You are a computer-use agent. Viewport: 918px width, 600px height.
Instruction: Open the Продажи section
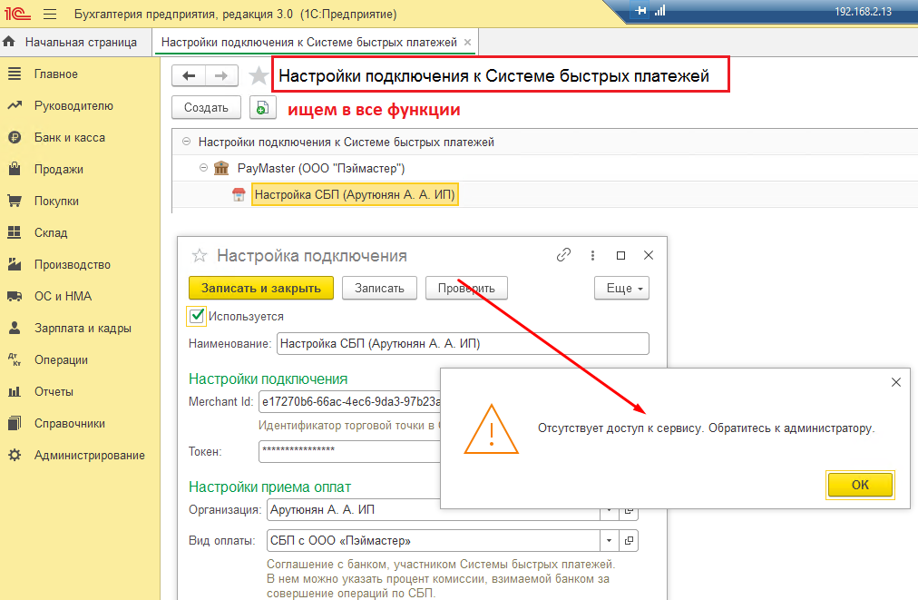[59, 170]
